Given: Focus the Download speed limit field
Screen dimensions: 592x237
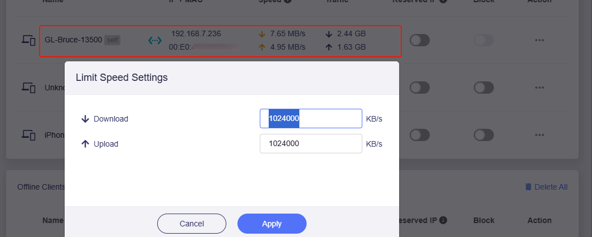Looking at the screenshot, I should tap(310, 119).
